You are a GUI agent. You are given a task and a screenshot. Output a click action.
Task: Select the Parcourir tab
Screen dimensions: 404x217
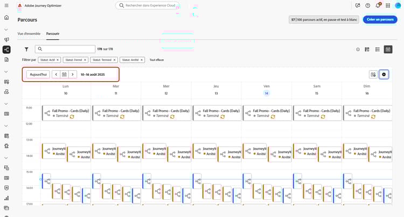click(x=53, y=34)
